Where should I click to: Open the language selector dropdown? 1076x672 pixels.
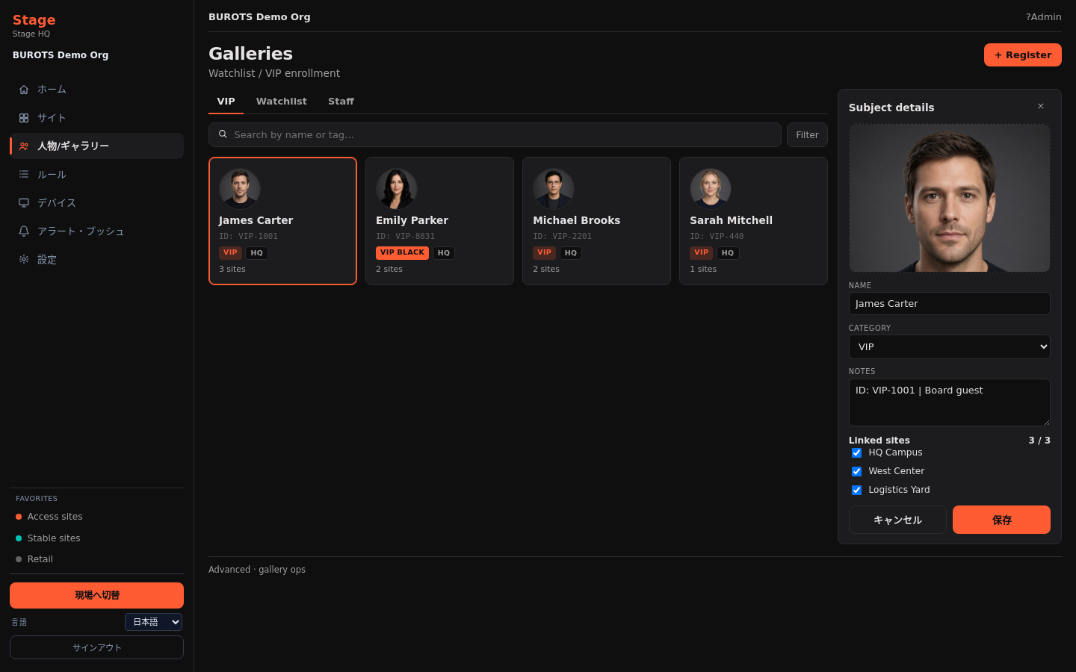[x=153, y=622]
